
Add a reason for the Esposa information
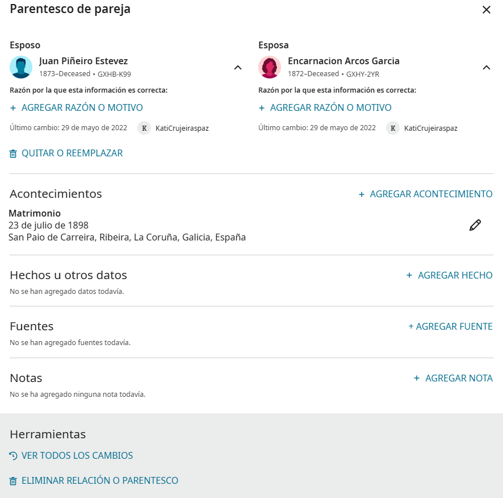[325, 107]
